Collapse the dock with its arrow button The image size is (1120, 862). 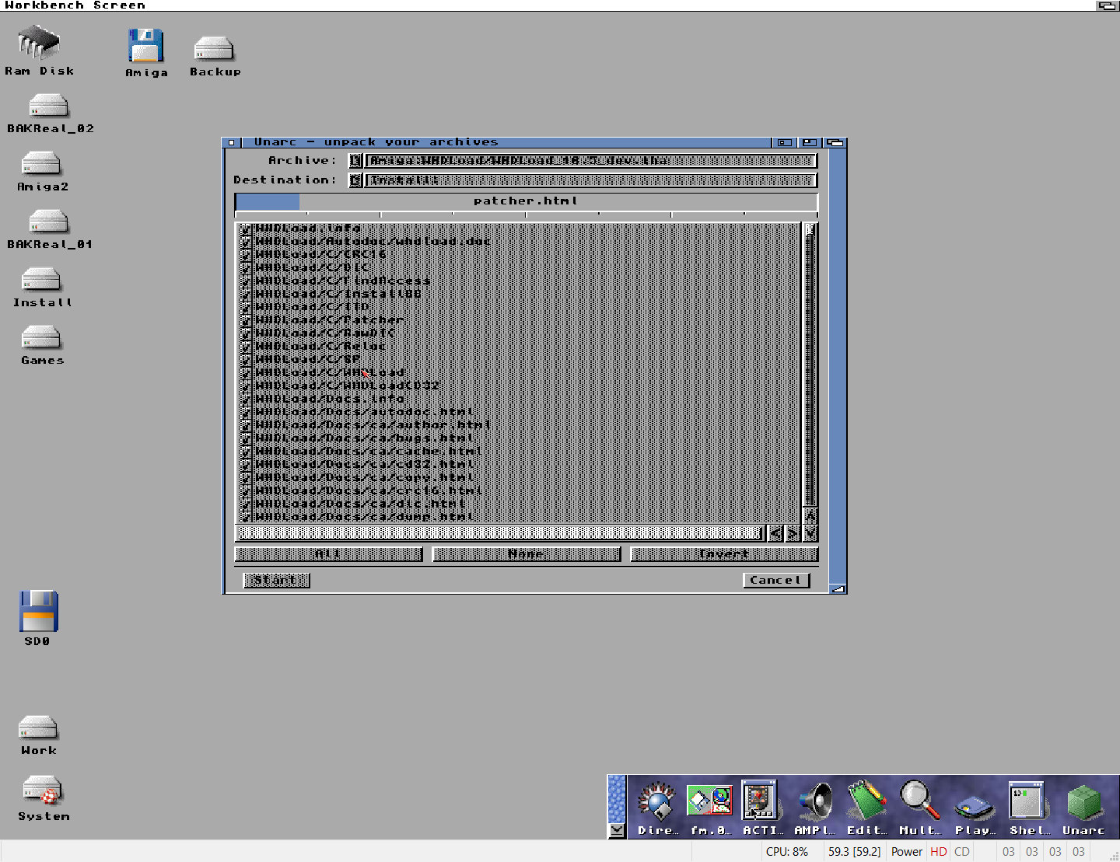617,830
